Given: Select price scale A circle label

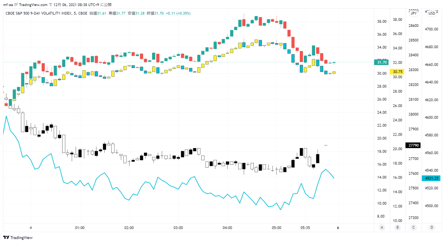Looking at the screenshot, I should point(382,227).
